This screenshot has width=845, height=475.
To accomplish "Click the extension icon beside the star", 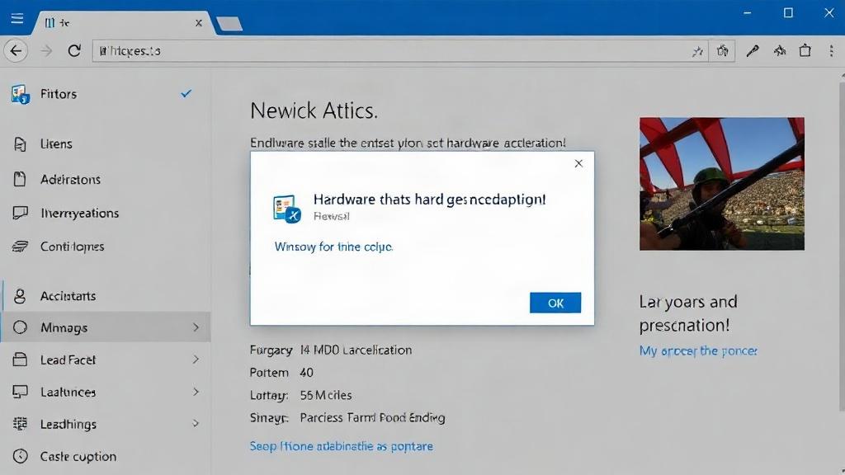I will [722, 51].
